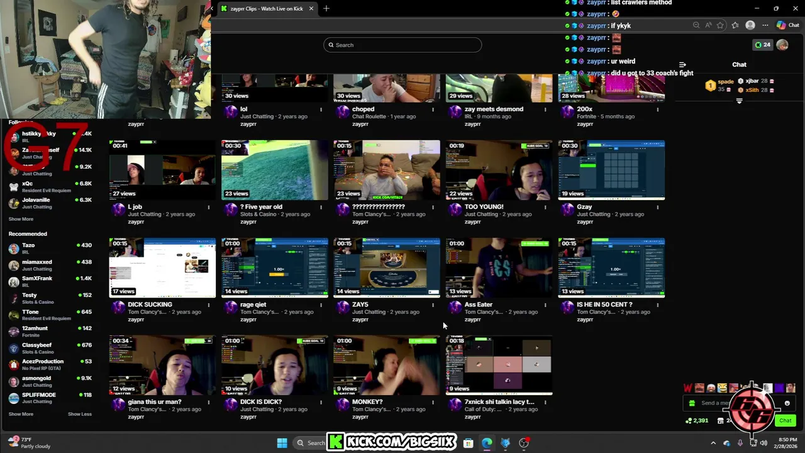The image size is (805, 453).
Task: Select the zayprr Clips browser tab
Action: tap(267, 9)
